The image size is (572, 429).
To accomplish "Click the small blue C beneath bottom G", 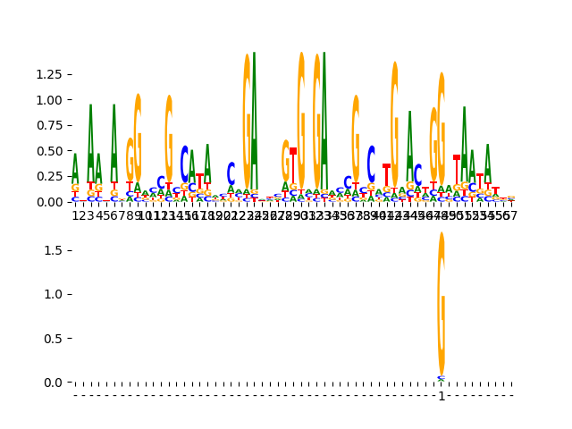I will [x=442, y=377].
